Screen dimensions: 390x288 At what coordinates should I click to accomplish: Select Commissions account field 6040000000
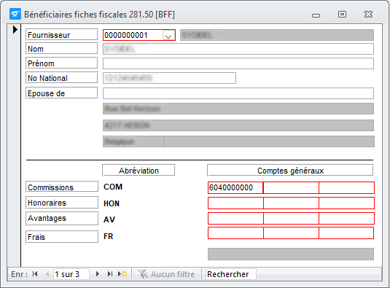tap(235, 187)
